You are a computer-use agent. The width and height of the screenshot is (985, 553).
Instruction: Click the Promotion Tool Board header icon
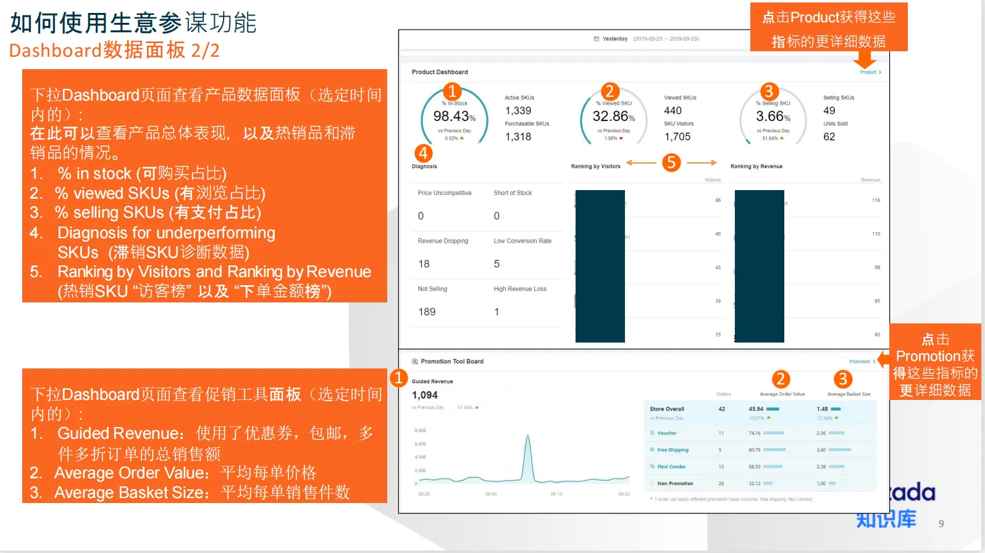[x=415, y=362]
